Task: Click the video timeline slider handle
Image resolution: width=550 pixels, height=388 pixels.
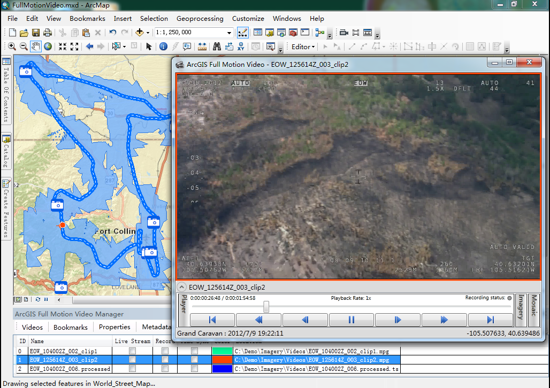Action: point(266,307)
